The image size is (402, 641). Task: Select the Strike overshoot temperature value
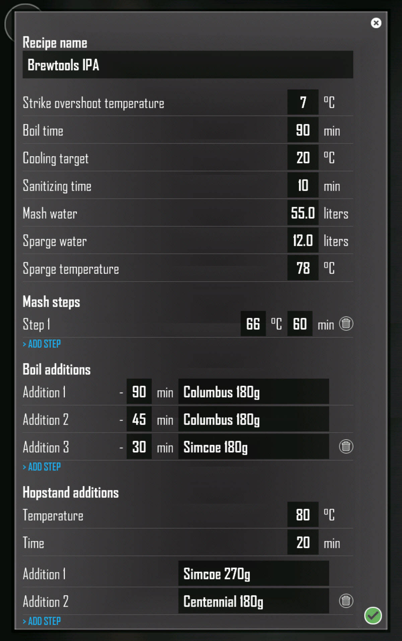(x=303, y=102)
